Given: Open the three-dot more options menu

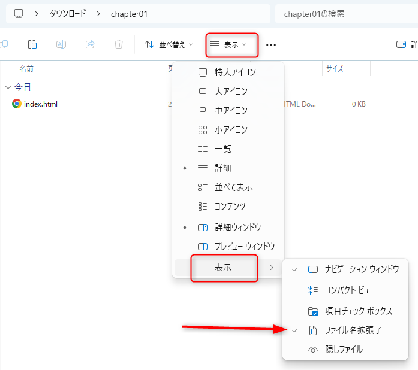Looking at the screenshot, I should 271,44.
